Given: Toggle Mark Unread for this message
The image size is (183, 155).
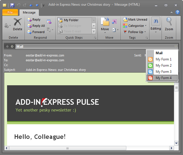Looking at the screenshot, I should 135,19.
